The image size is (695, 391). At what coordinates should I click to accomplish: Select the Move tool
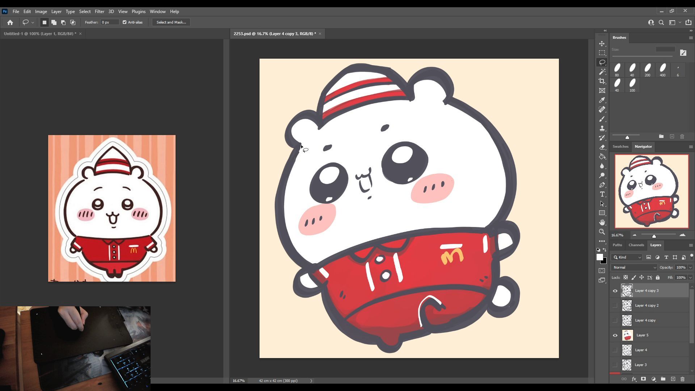[x=602, y=43]
